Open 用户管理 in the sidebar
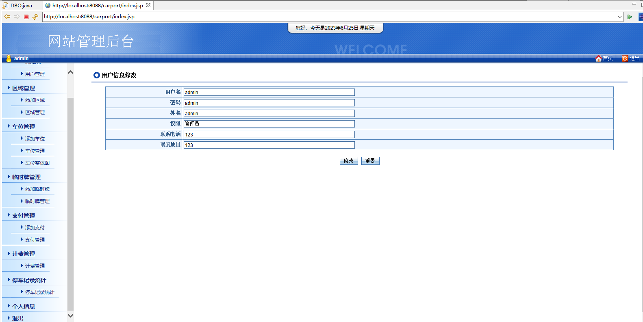Screen dimensions: 643x322 [x=35, y=74]
